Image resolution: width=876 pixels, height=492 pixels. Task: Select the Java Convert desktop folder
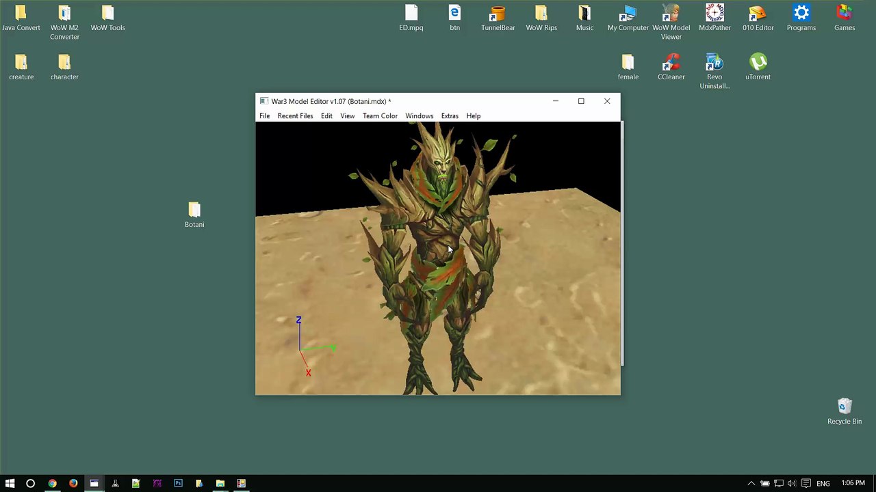coord(21,18)
